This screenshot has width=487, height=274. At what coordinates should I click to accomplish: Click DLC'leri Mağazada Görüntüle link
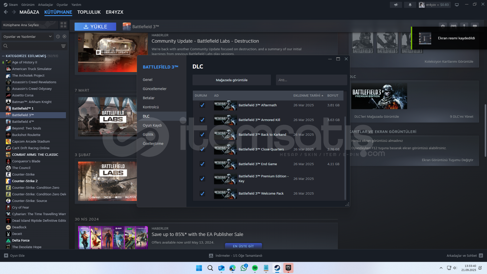[x=376, y=116]
